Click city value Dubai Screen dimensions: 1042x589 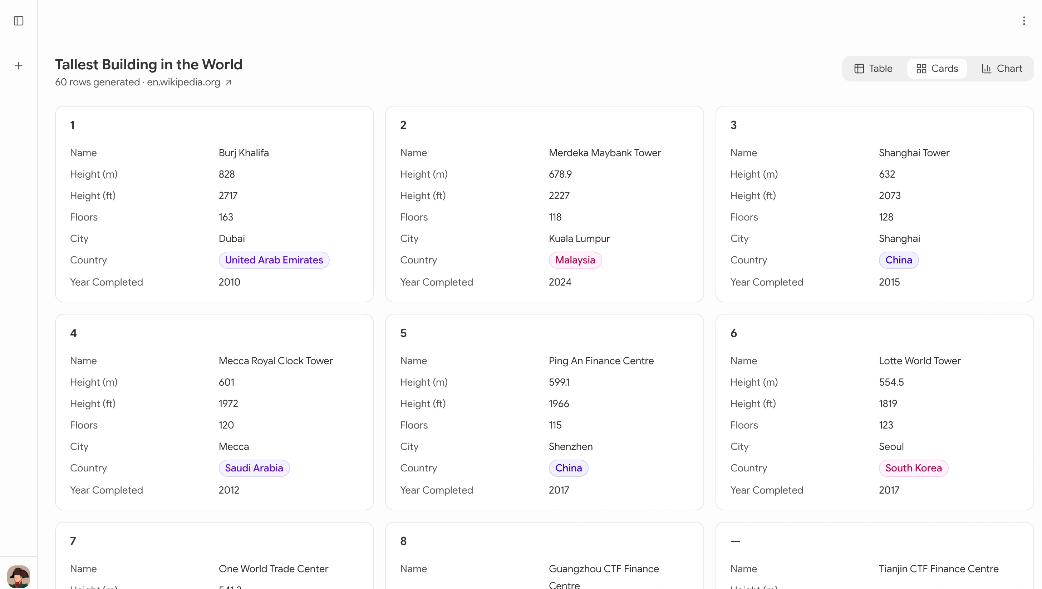click(x=231, y=239)
